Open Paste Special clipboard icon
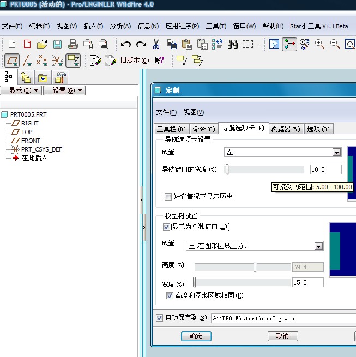356x357 pixels. 202,44
